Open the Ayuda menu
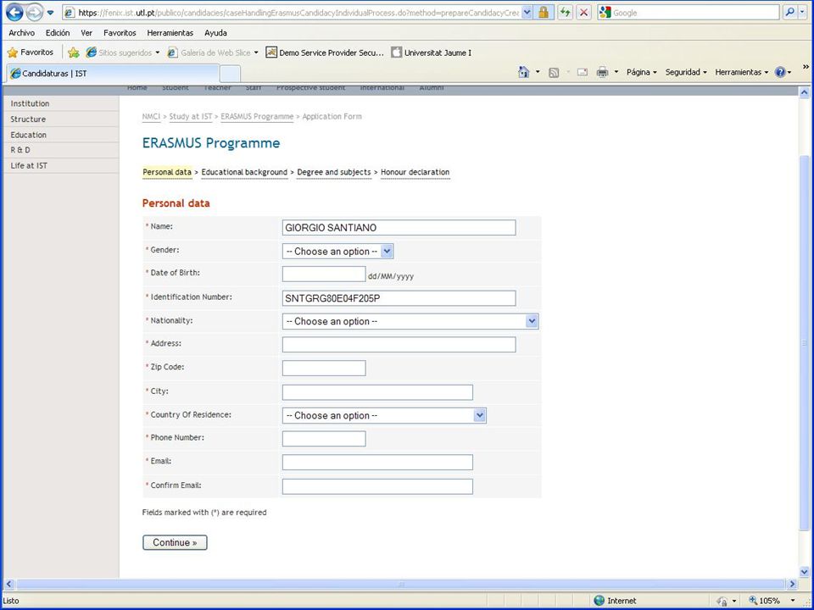Screen dimensions: 814x610 pyautogui.click(x=215, y=33)
